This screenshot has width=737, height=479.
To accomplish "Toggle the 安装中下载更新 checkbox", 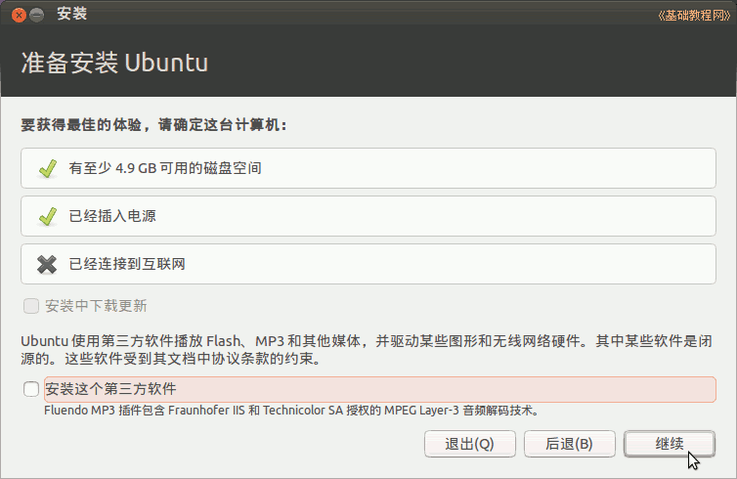I will [x=31, y=306].
